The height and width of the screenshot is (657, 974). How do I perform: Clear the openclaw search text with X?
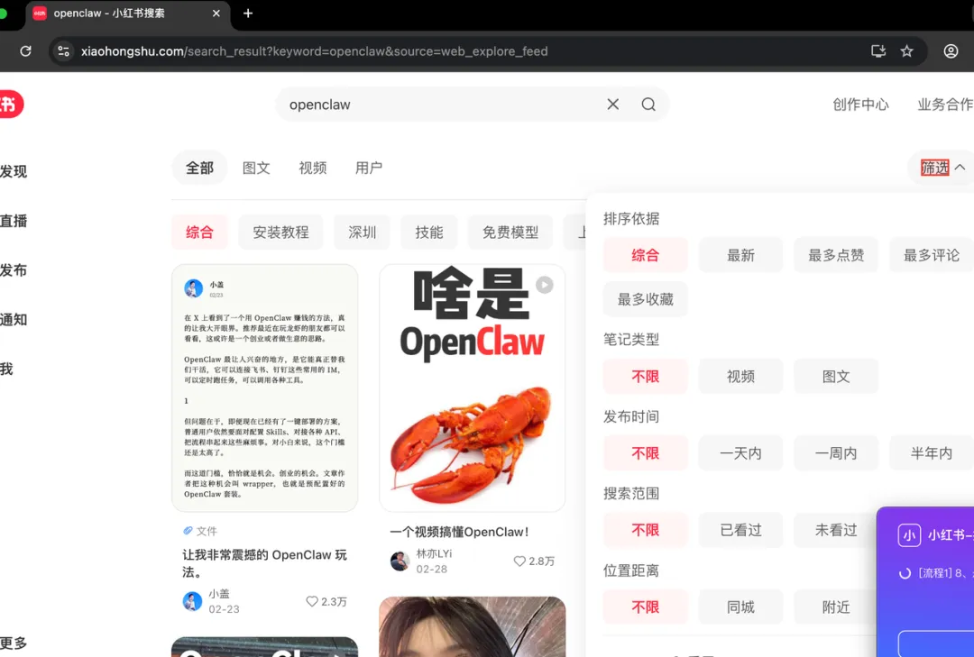pos(612,105)
